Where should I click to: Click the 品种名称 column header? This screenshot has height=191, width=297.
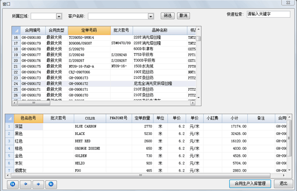(x=160, y=30)
